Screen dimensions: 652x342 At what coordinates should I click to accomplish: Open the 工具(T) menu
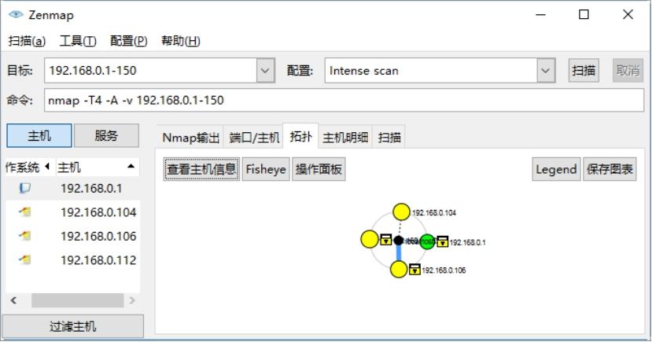click(x=78, y=41)
